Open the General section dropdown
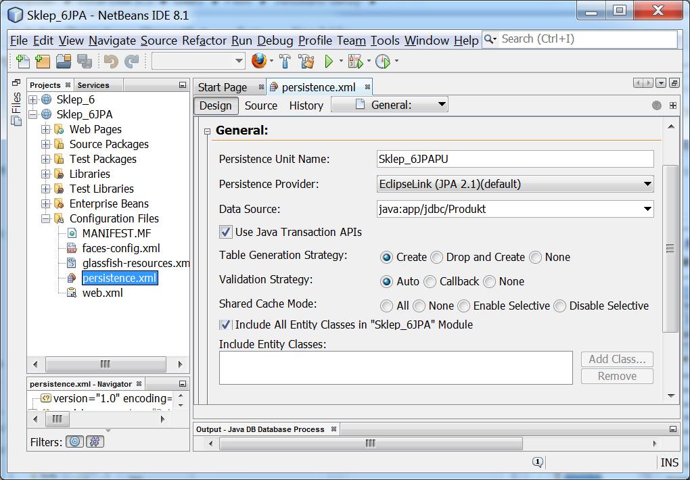 pyautogui.click(x=390, y=105)
